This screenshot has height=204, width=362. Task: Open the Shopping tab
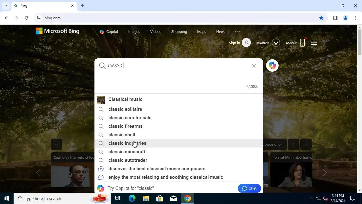coord(179,31)
